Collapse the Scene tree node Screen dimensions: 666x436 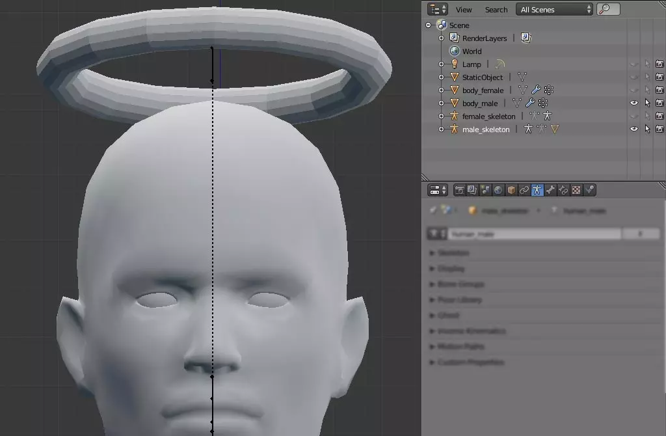coord(429,25)
